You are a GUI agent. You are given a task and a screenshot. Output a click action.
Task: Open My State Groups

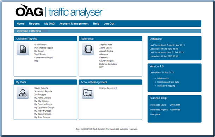[42, 117]
